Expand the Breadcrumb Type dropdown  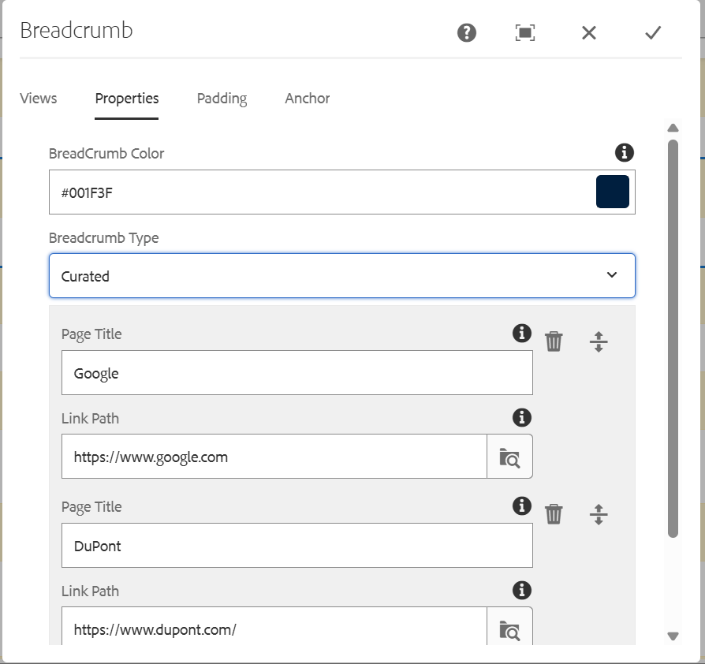coord(342,276)
